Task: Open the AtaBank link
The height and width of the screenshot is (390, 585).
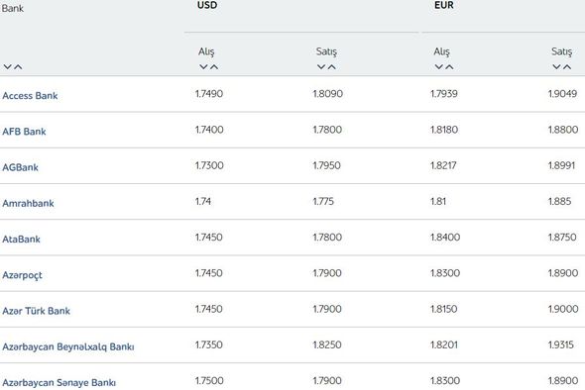Action: [x=21, y=240]
